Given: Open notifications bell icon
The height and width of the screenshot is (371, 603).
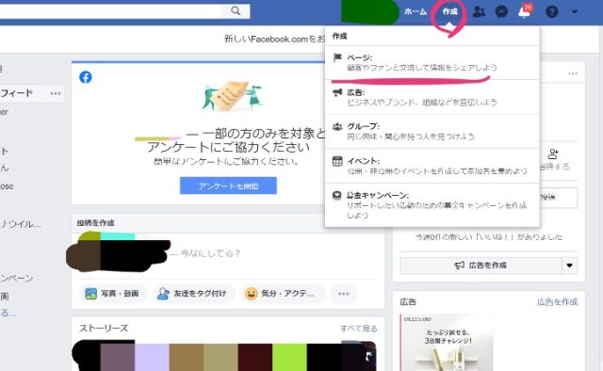Looking at the screenshot, I should click(x=524, y=12).
